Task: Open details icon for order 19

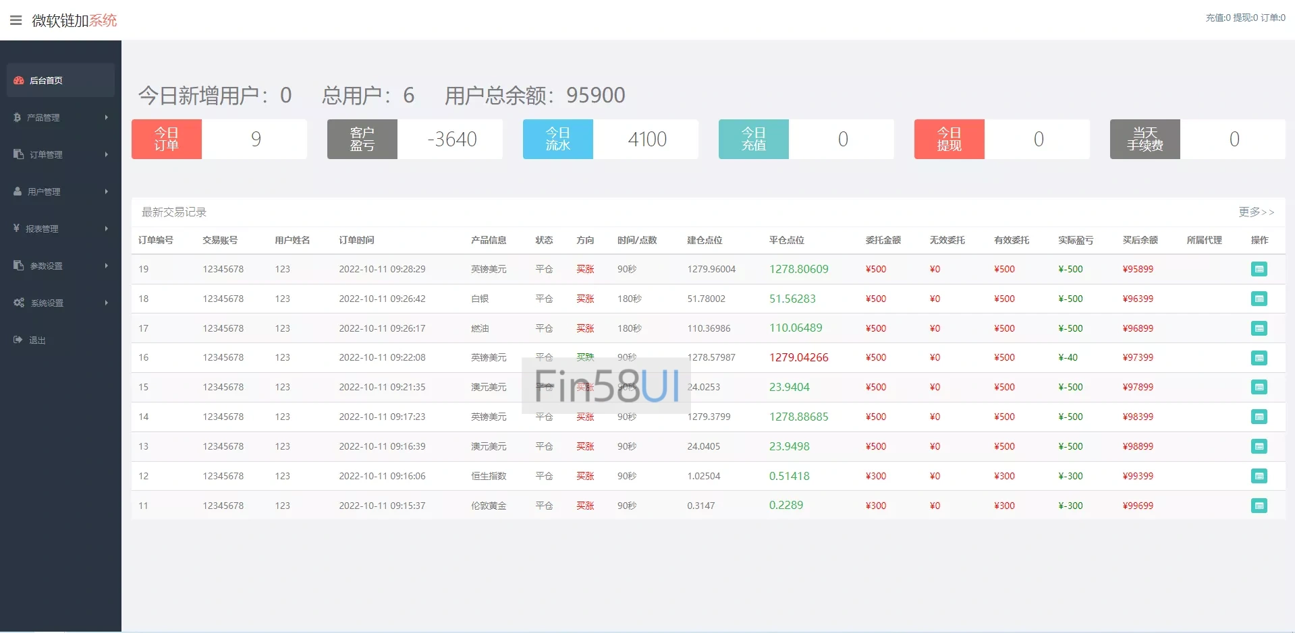Action: [1259, 269]
